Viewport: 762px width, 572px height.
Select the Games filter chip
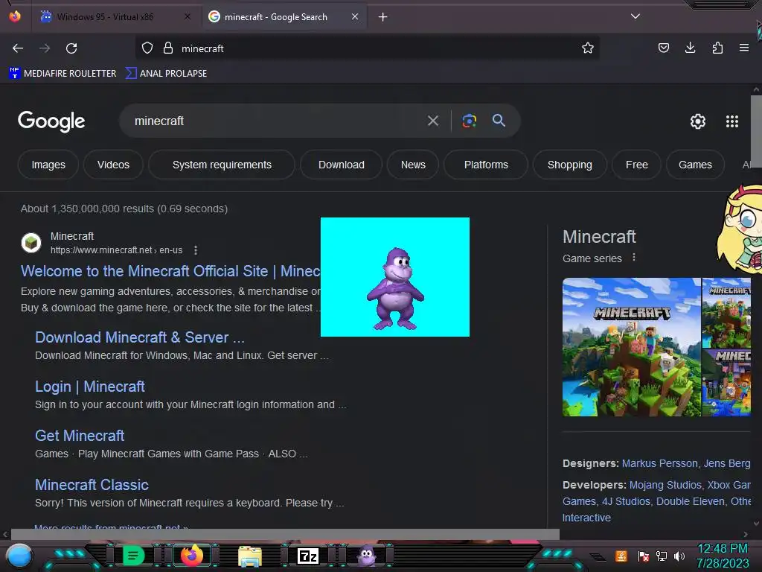pos(695,165)
